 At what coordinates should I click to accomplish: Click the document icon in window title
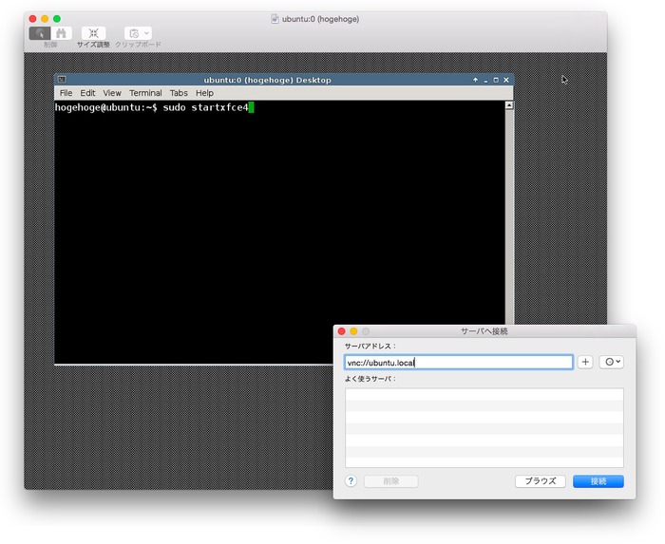(x=275, y=19)
